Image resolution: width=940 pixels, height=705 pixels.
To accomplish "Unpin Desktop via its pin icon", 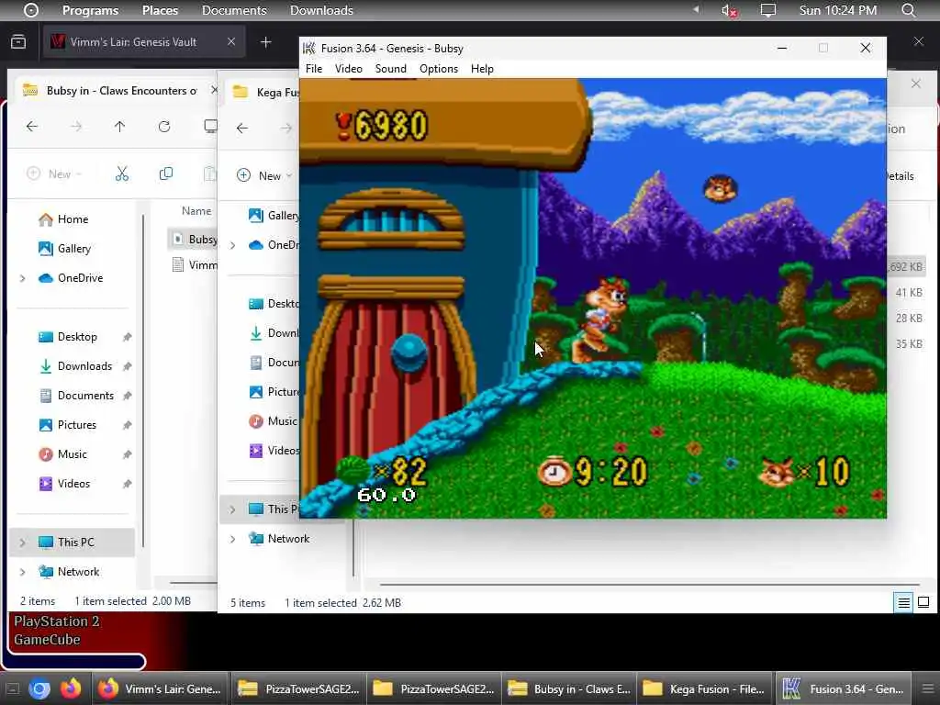I will [127, 338].
